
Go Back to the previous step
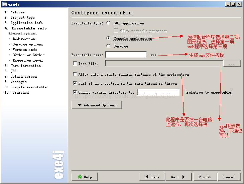152,177
